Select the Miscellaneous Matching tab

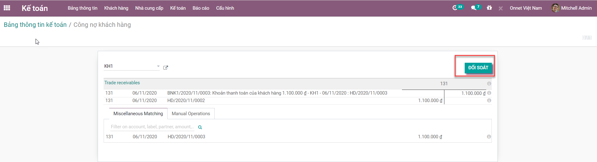(x=138, y=114)
